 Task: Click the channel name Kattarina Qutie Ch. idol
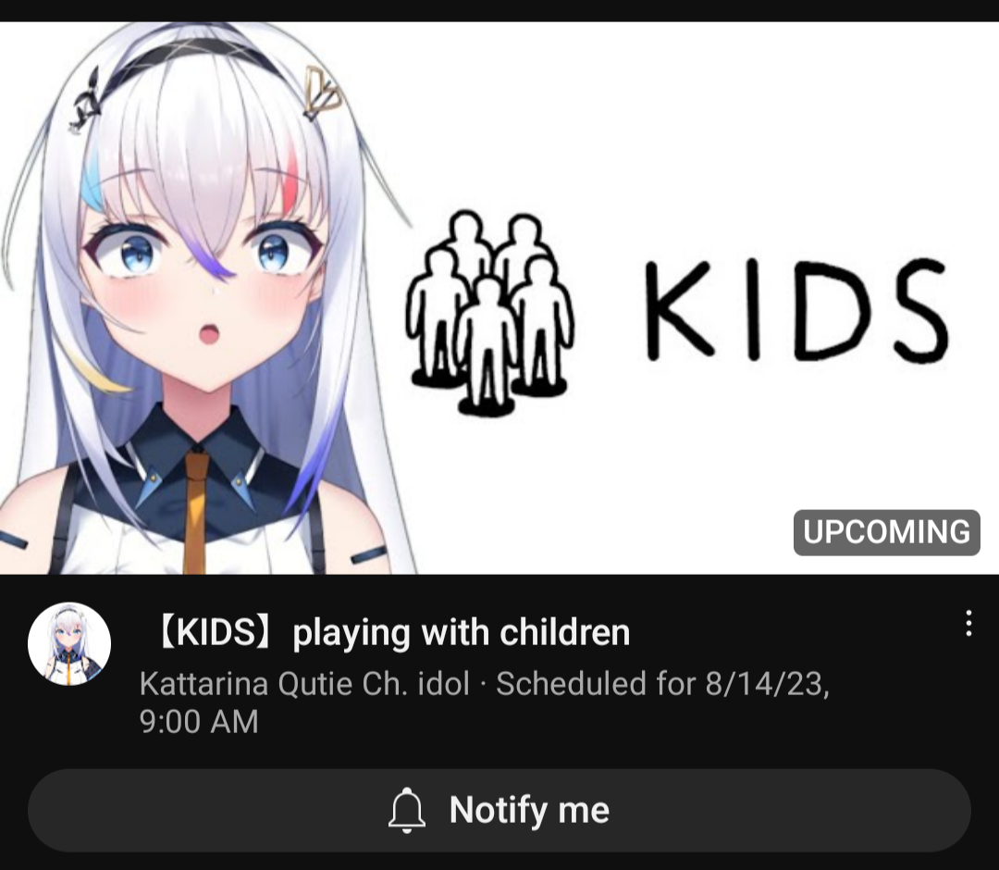[304, 684]
